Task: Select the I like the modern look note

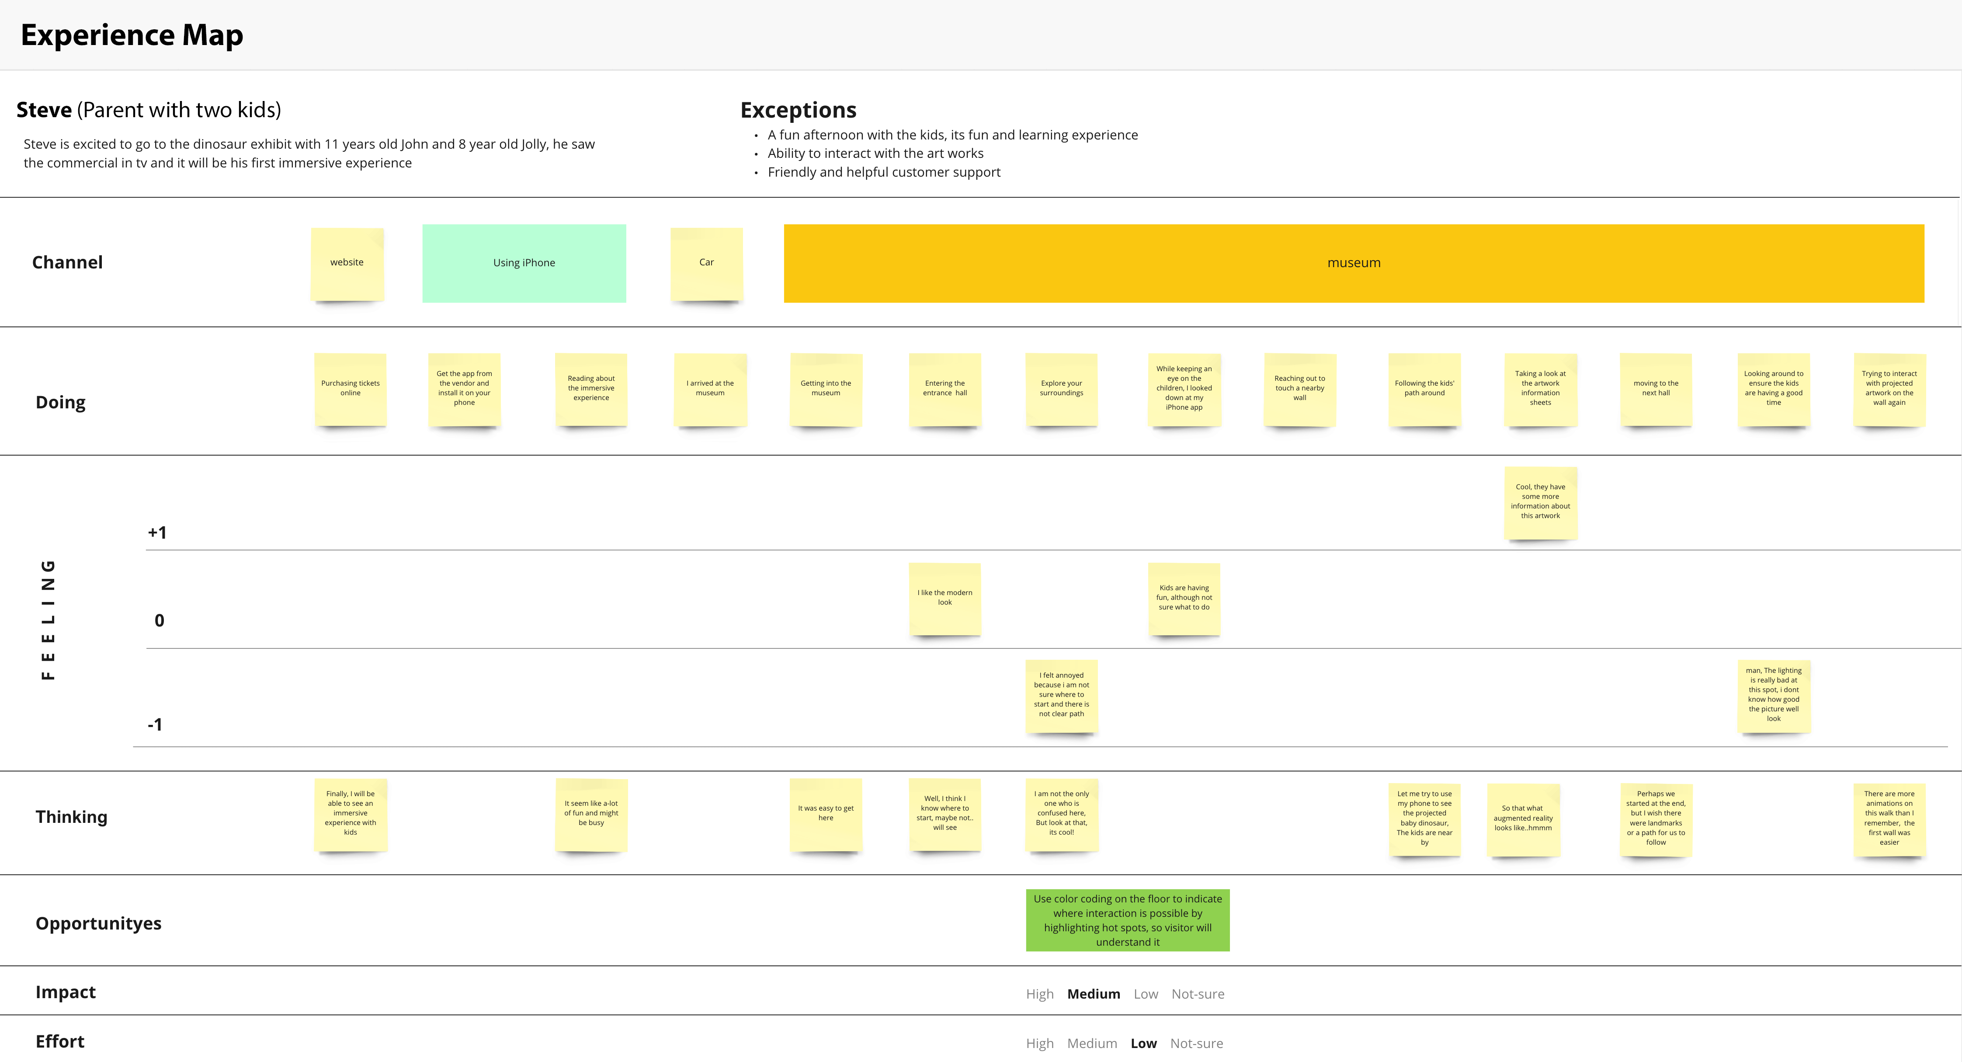Action: 945,598
